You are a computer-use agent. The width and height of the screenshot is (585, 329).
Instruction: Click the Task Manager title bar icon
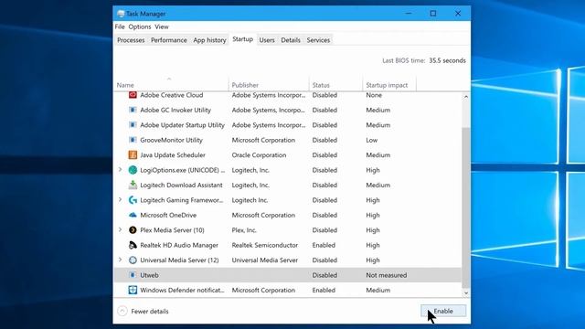click(x=121, y=14)
